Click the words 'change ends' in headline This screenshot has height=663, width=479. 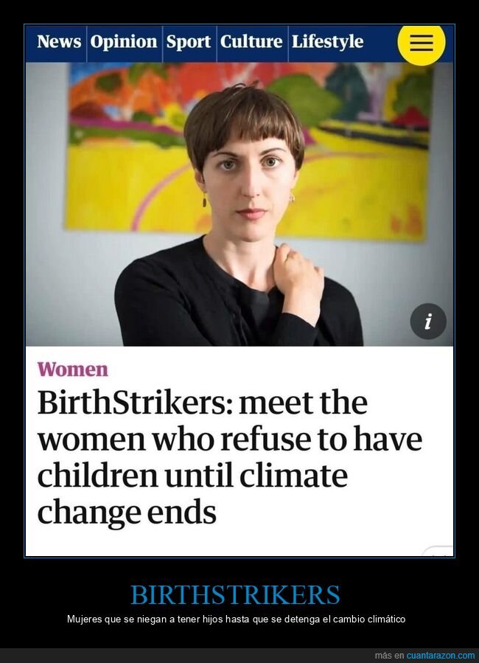(x=127, y=513)
